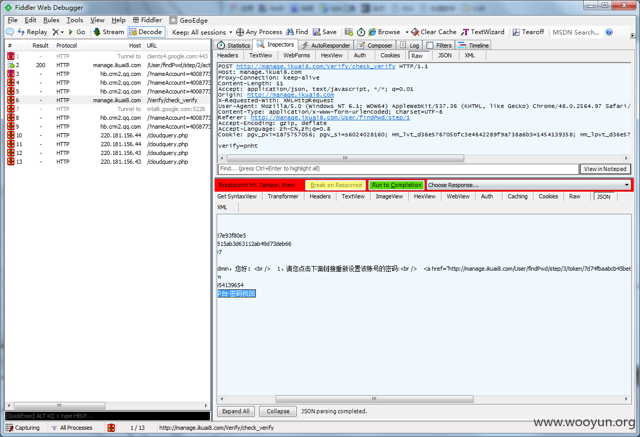Switch to the Timeline tab
Image resolution: width=640 pixels, height=437 pixels.
[x=473, y=45]
